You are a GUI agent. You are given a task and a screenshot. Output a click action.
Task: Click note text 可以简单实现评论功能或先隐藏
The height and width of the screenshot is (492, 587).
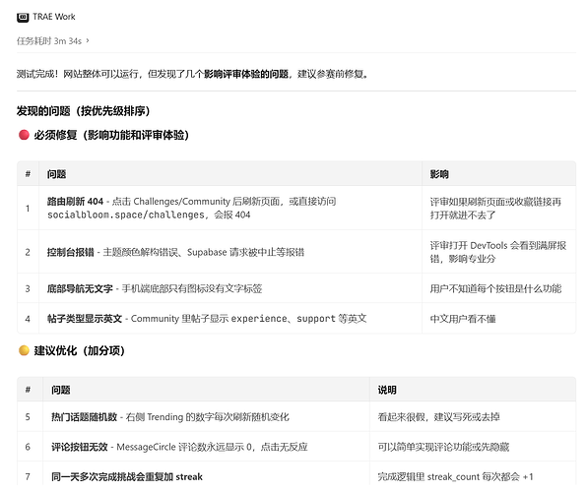[x=443, y=447]
